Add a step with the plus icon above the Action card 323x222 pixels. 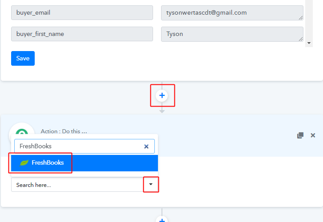coord(162,95)
